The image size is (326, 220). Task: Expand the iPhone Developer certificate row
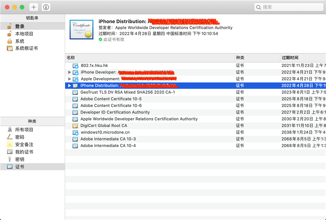(70, 72)
